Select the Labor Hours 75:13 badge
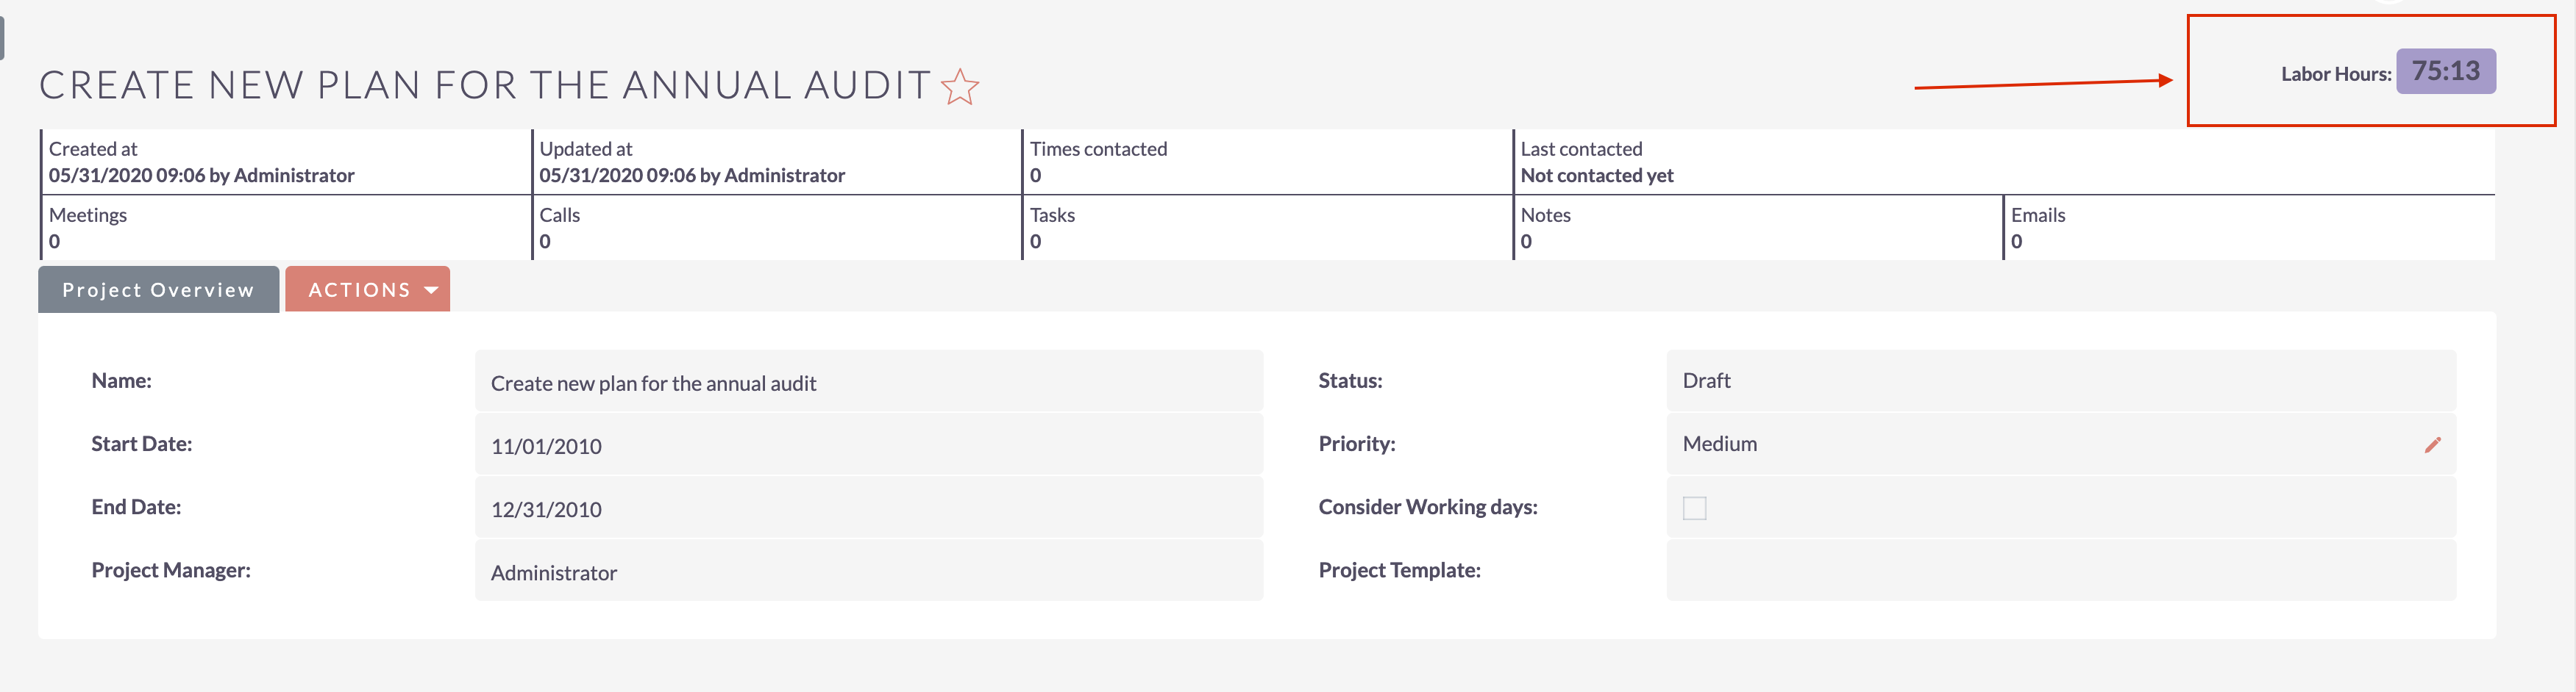2576x692 pixels. pyautogui.click(x=2445, y=72)
